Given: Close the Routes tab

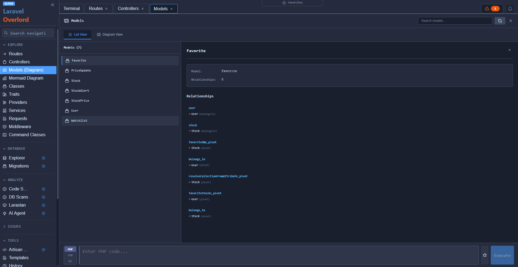Looking at the screenshot, I should coord(106,9).
